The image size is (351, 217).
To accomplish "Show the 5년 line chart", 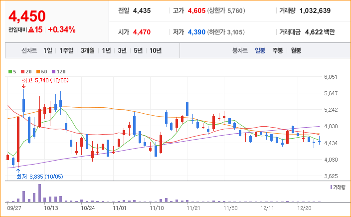I will pos(138,50).
